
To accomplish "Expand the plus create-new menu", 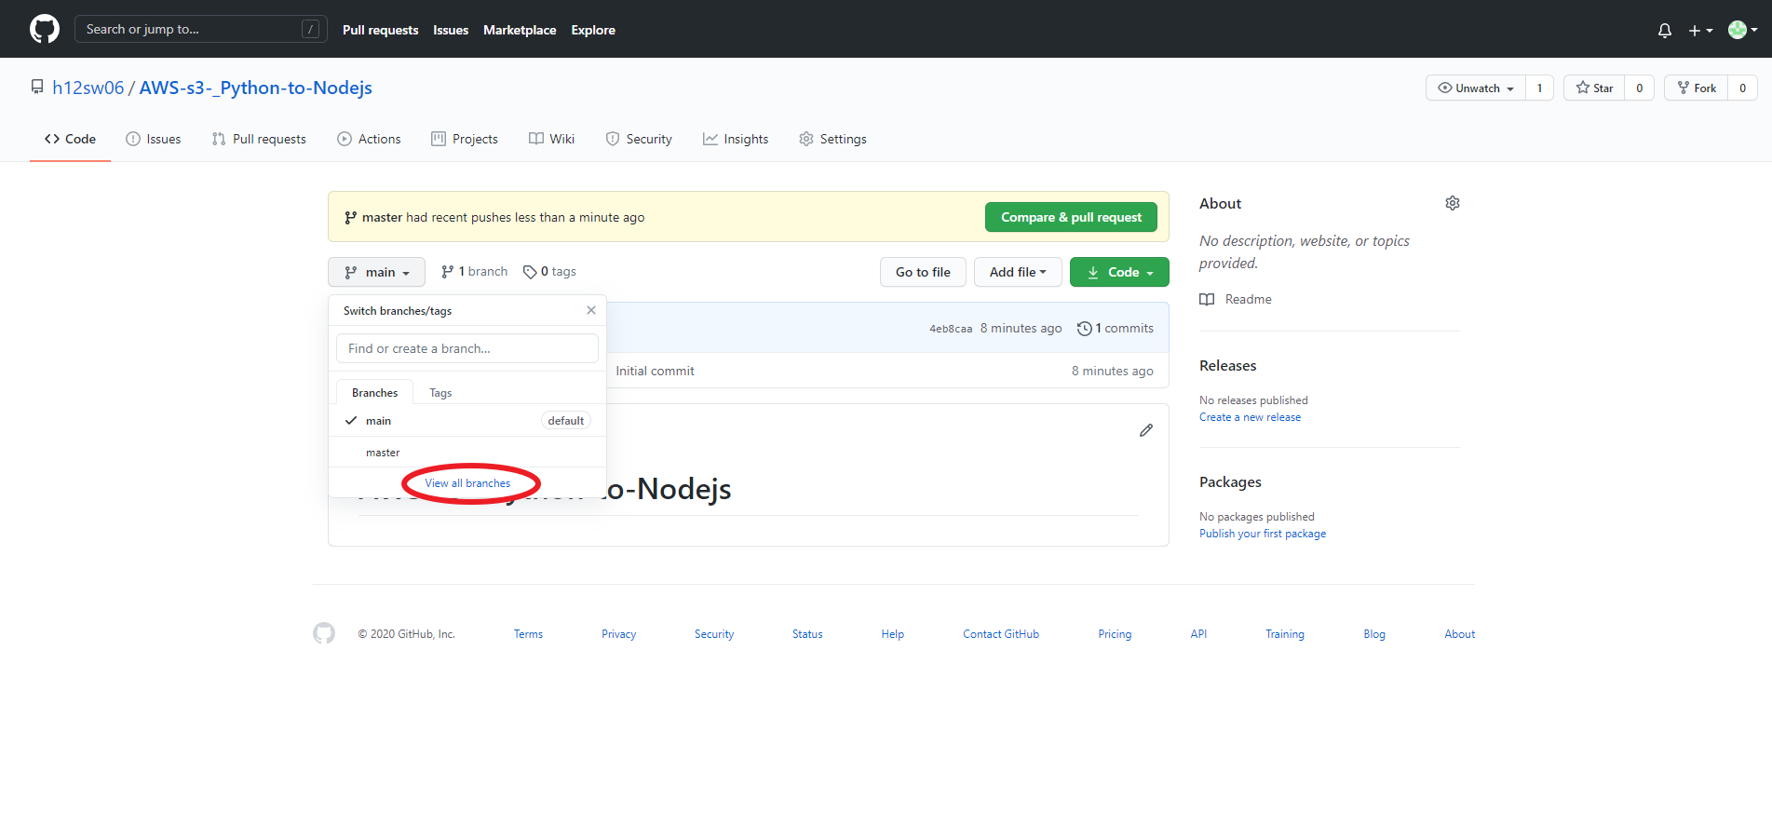I will pos(1700,30).
